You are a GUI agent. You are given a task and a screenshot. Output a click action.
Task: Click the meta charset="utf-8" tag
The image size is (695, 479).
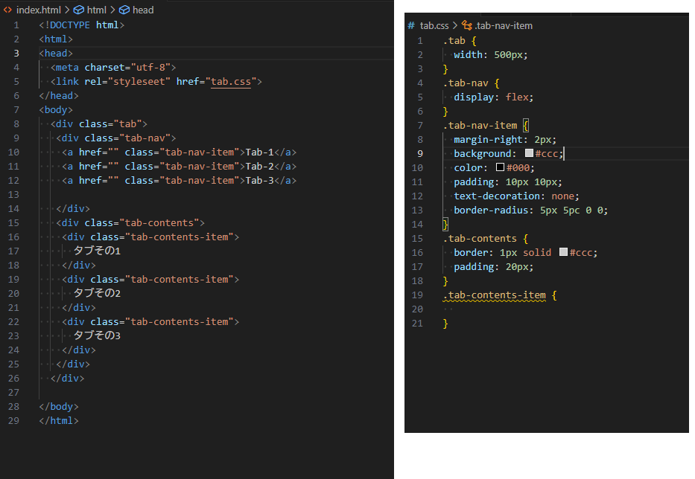pyautogui.click(x=113, y=67)
